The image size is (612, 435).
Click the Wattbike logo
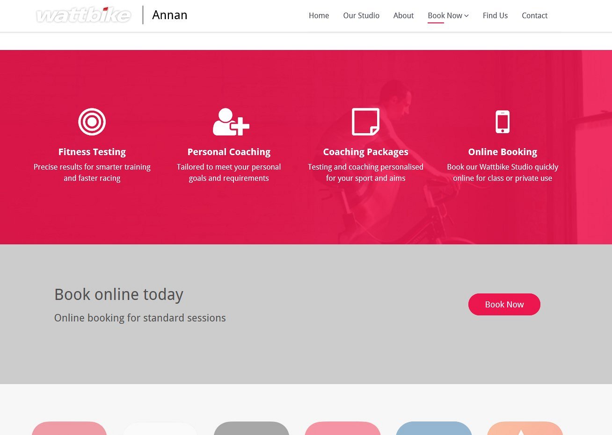point(84,15)
